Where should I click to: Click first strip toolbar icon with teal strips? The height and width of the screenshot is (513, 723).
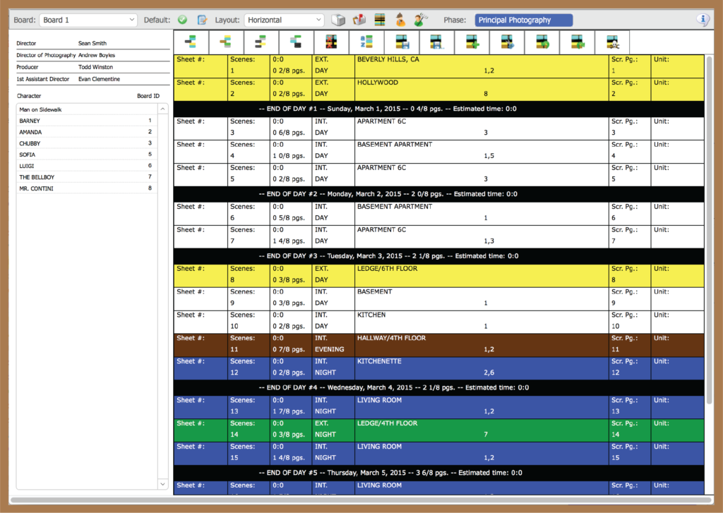point(191,42)
